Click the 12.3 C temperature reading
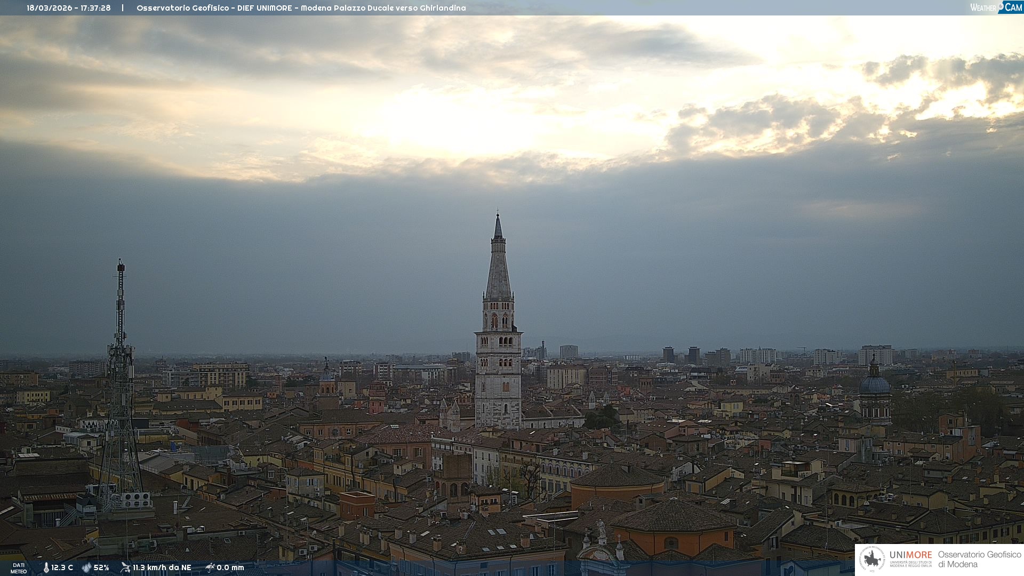Viewport: 1024px width, 576px height. [x=62, y=568]
